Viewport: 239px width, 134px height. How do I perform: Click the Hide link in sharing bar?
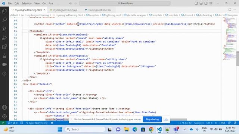(166, 119)
